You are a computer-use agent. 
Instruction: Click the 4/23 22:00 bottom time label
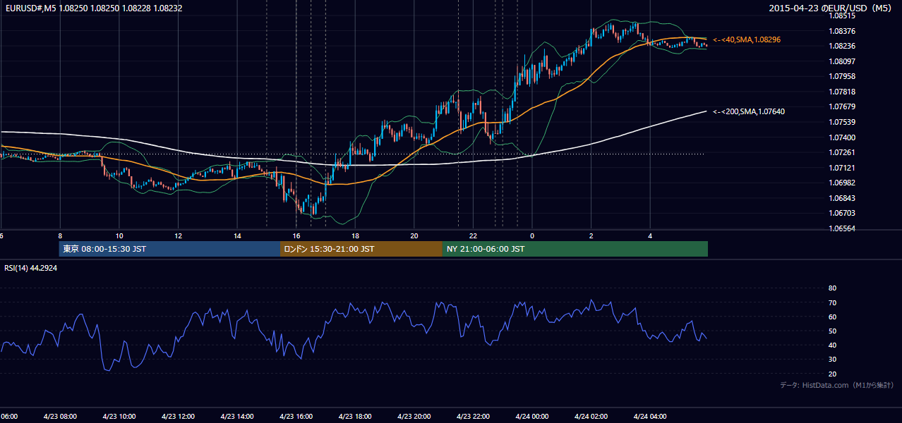(473, 417)
